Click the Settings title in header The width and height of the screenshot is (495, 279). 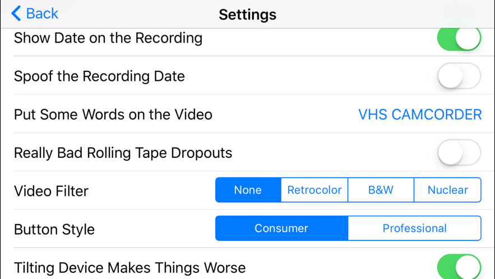point(247,15)
